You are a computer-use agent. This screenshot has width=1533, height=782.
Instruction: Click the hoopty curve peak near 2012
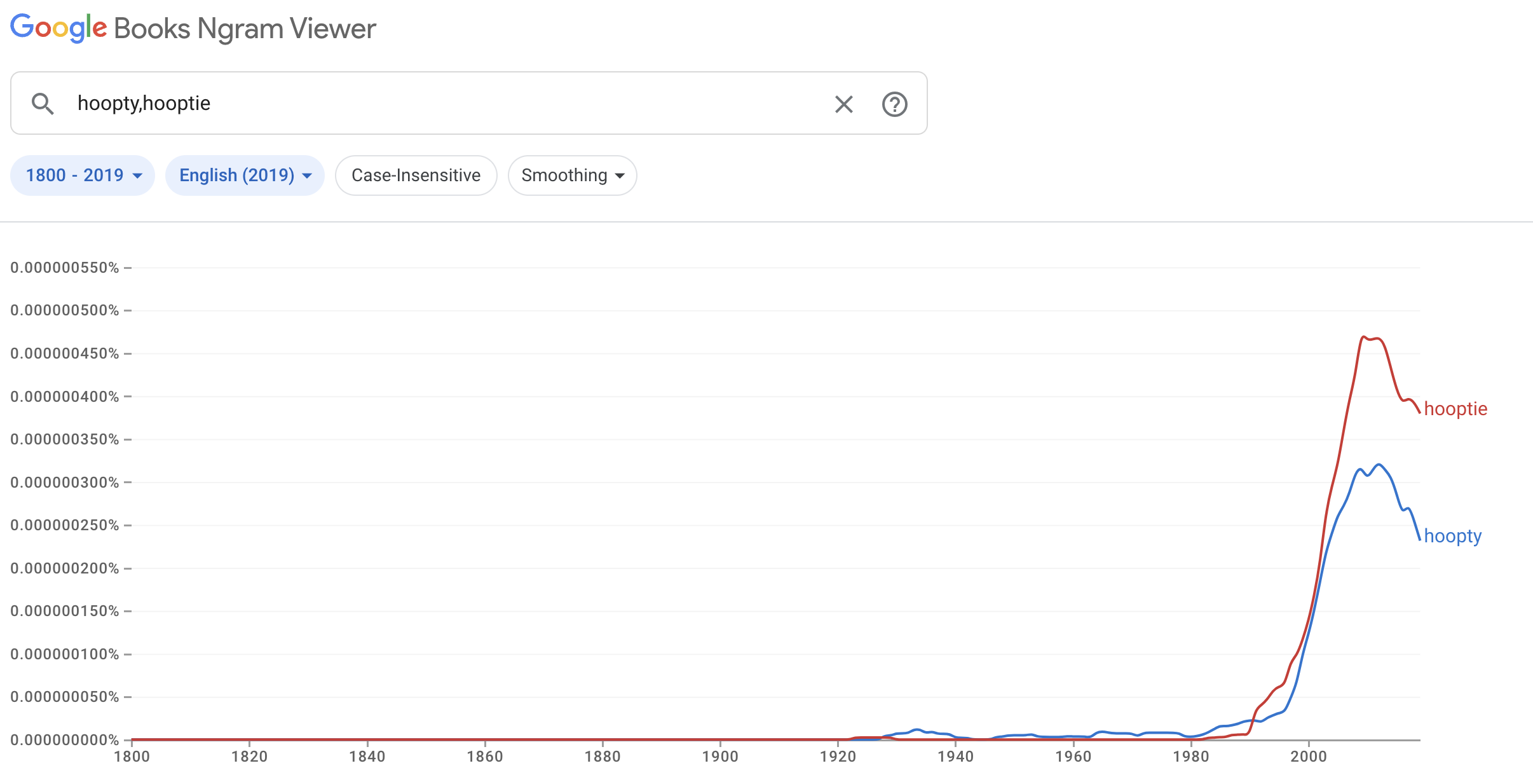click(1379, 465)
